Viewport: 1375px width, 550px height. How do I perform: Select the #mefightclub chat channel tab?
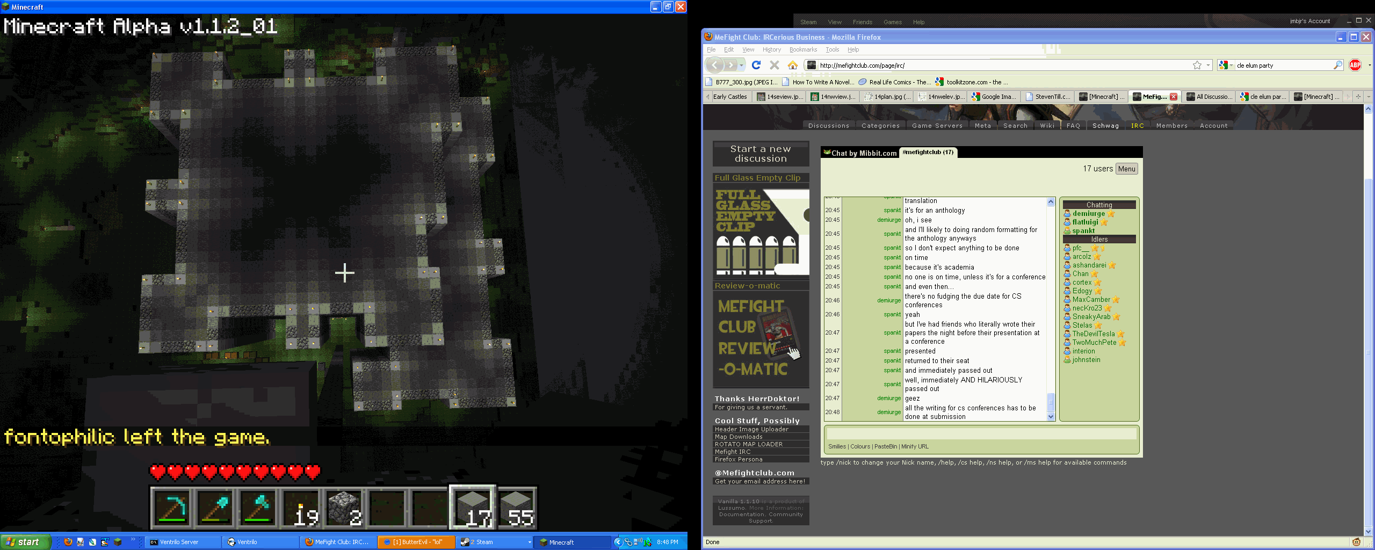point(928,152)
